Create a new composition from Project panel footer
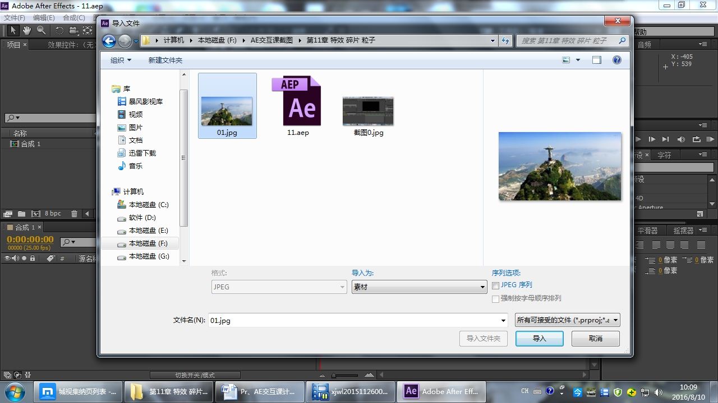The image size is (718, 403). (36, 213)
